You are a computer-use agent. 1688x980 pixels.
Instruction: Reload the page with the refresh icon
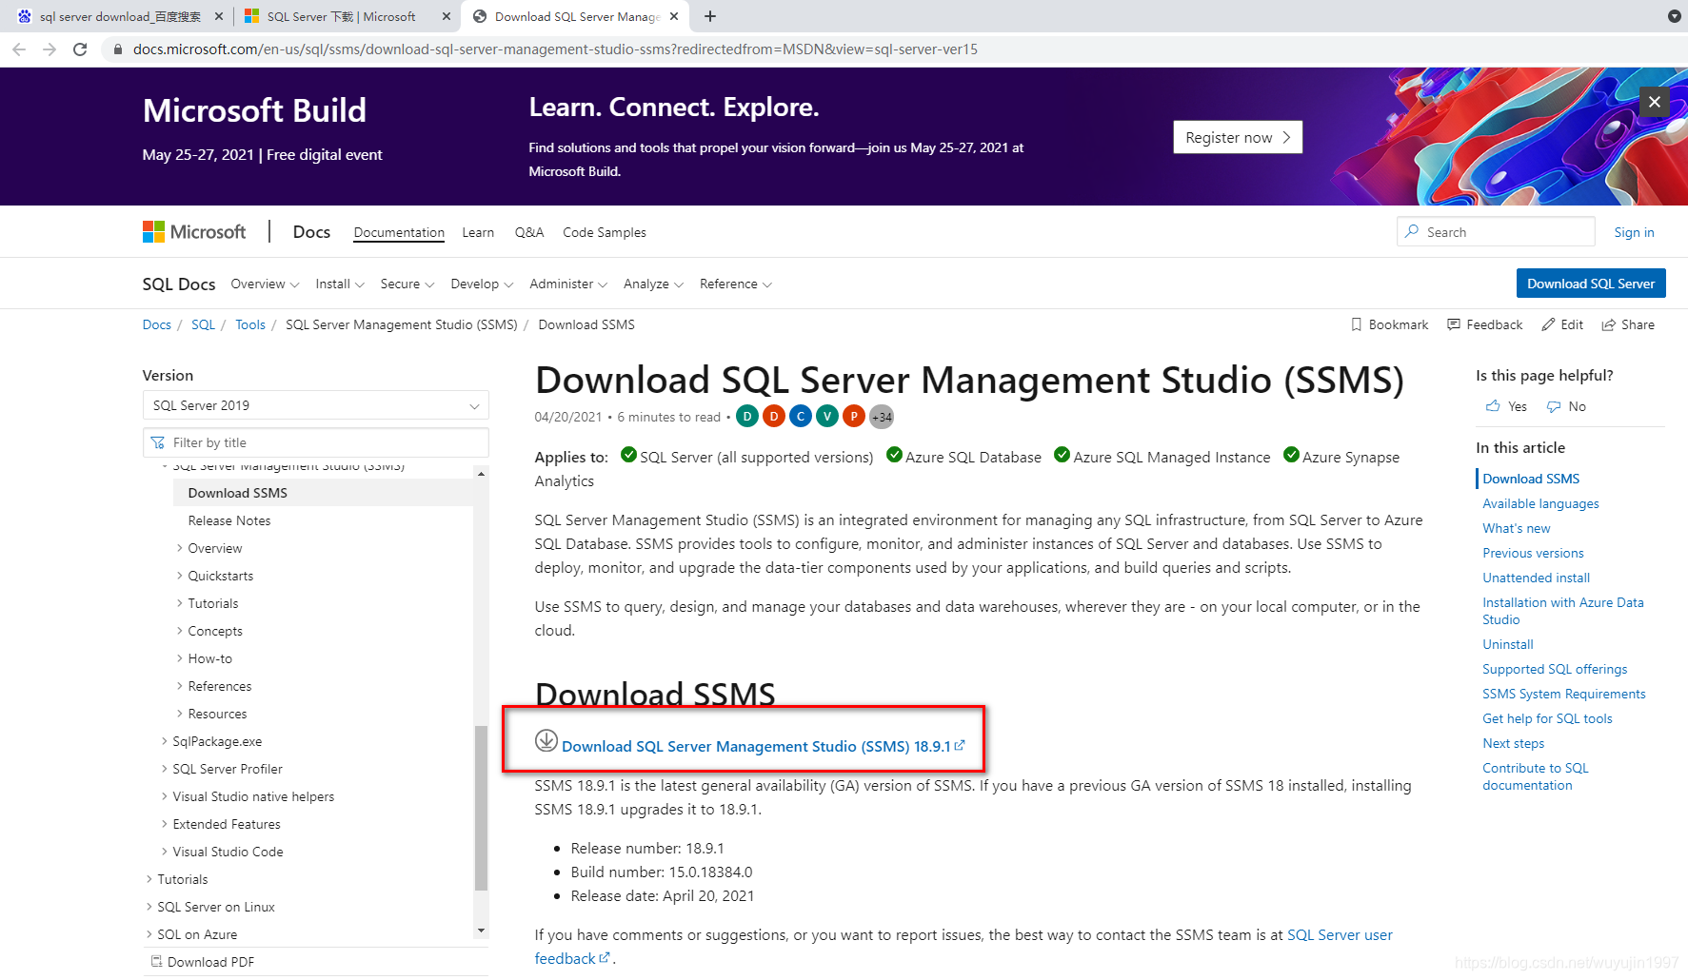(80, 49)
